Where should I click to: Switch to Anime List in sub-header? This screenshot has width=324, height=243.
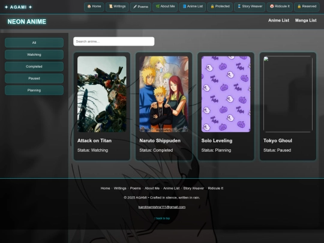click(278, 20)
